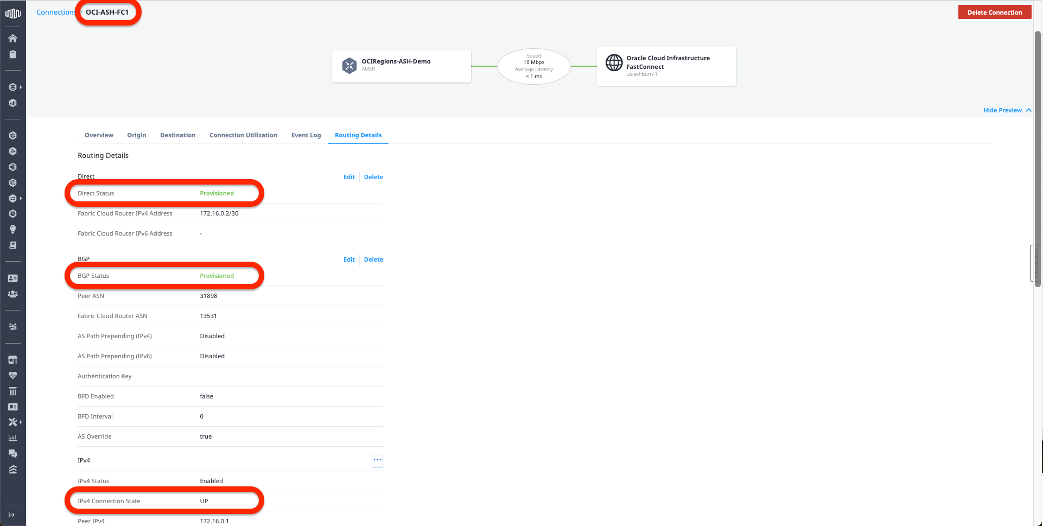
Task: Open the chat bubbles icon in the sidebar
Action: click(12, 454)
